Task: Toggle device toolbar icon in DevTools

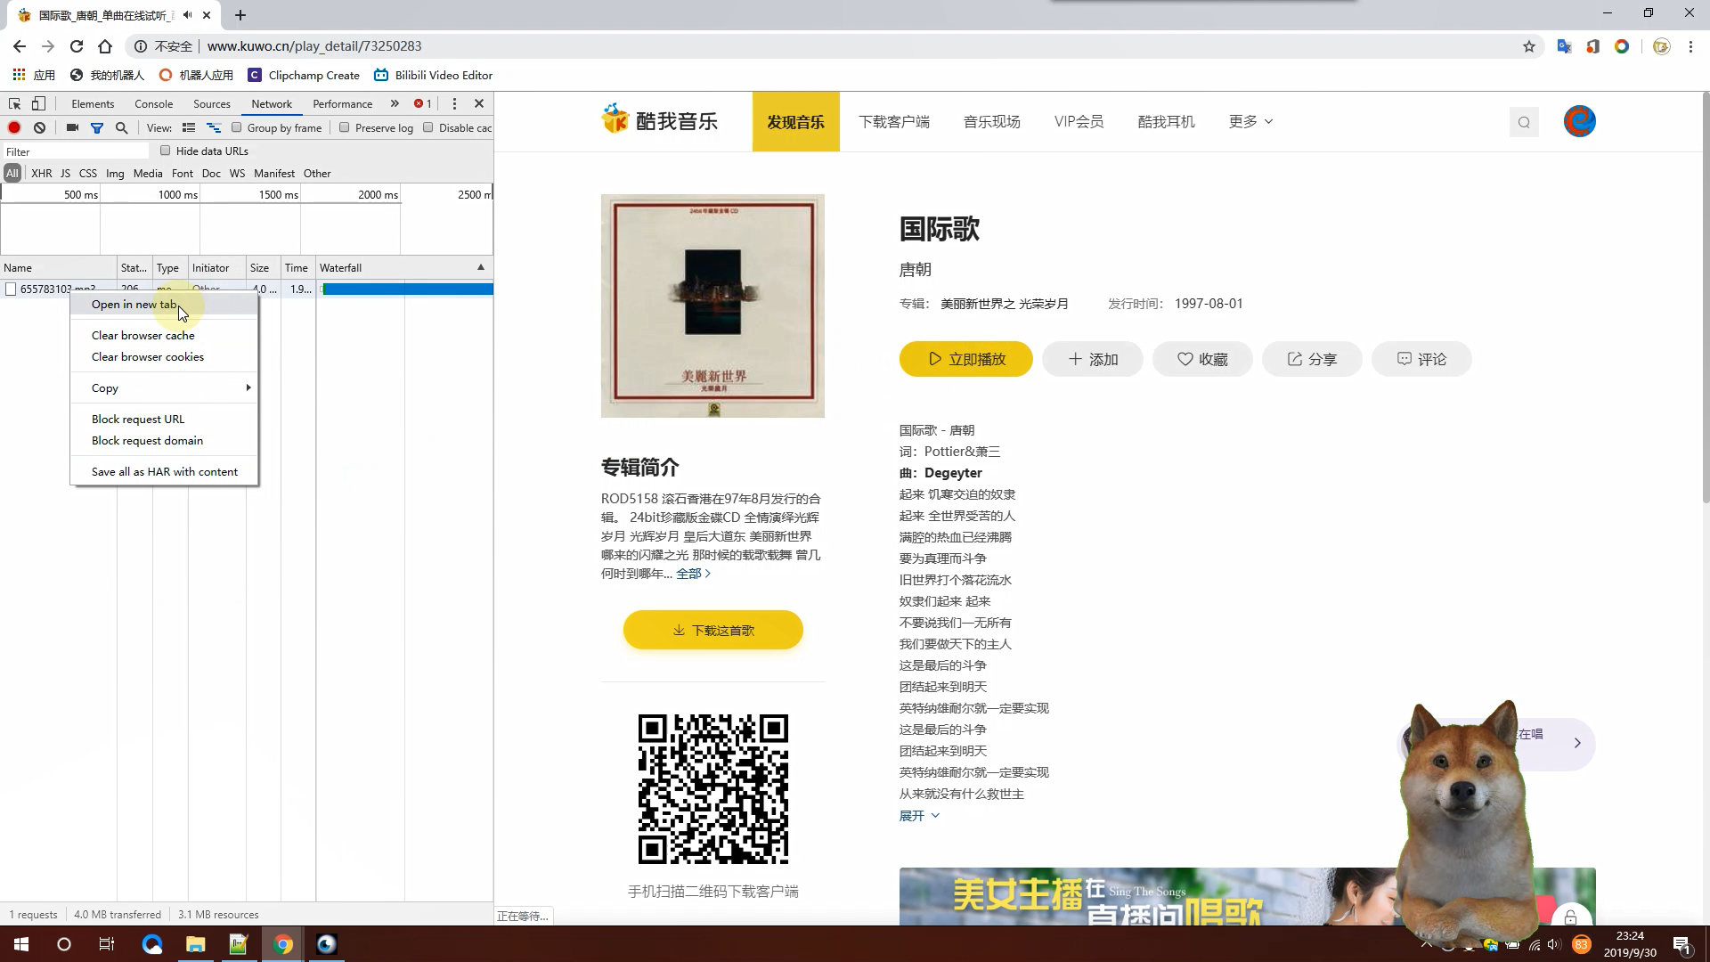Action: click(x=38, y=103)
